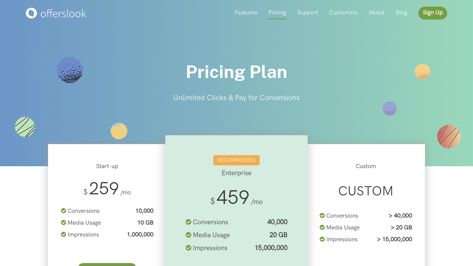Visit the About page link

pos(377,13)
